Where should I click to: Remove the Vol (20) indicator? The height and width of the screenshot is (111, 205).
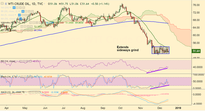(x=24, y=8)
